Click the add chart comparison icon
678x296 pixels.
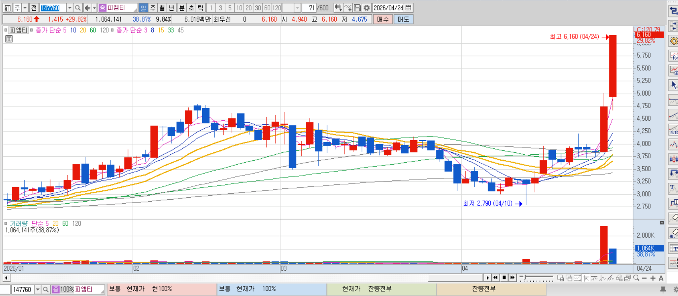[338, 8]
